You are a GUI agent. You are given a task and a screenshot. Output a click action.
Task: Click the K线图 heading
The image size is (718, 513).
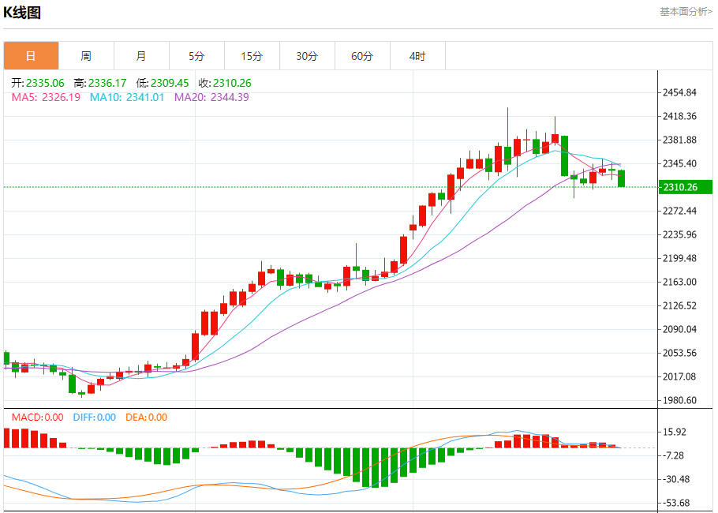point(22,13)
